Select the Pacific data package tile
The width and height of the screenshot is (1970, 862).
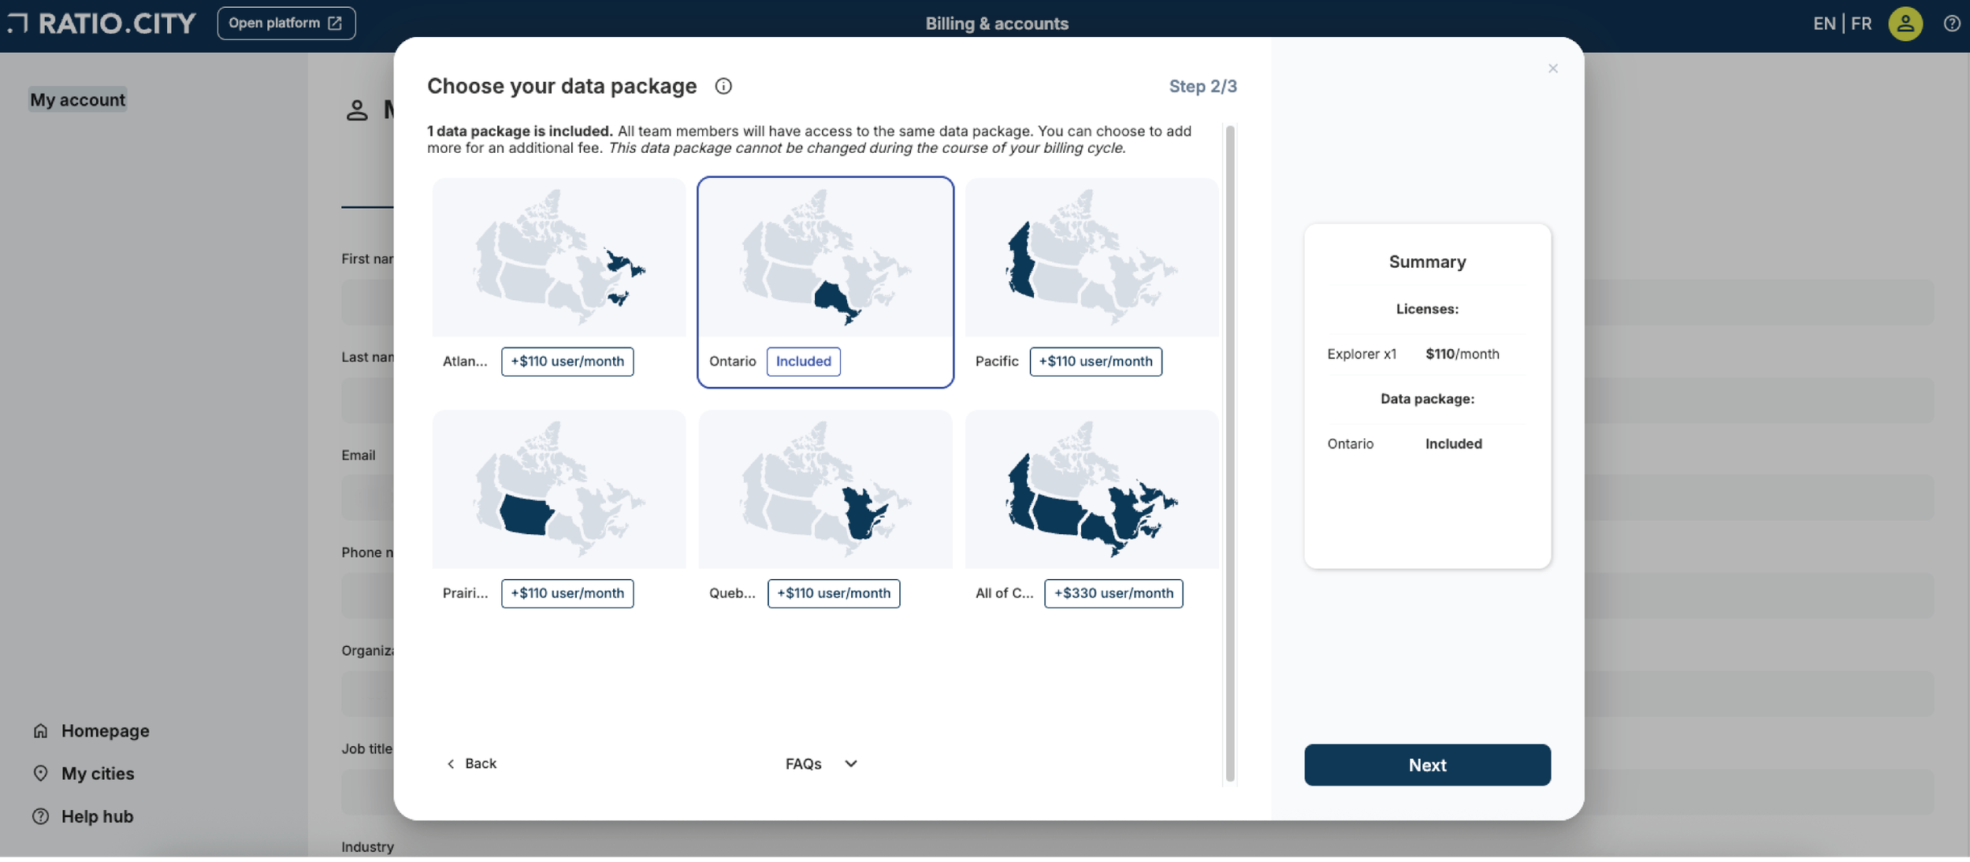(x=1091, y=258)
